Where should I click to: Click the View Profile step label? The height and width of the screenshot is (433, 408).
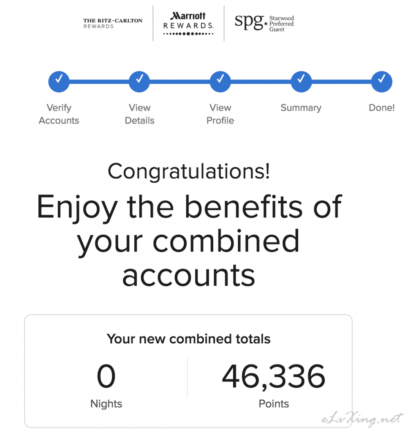tap(220, 114)
